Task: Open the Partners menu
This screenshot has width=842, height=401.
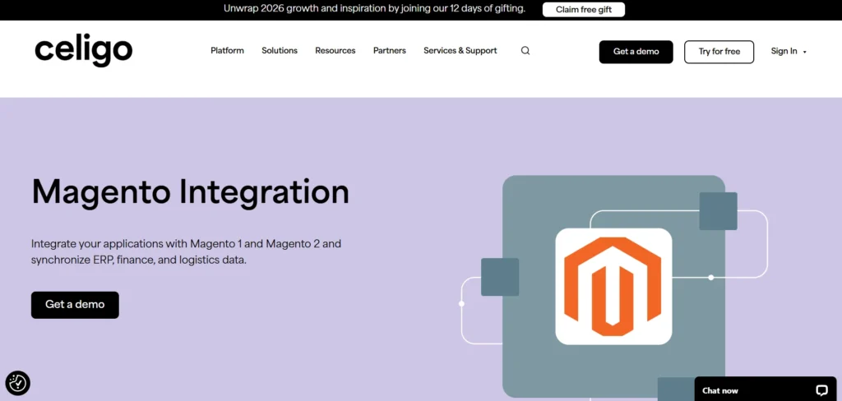Action: tap(389, 50)
